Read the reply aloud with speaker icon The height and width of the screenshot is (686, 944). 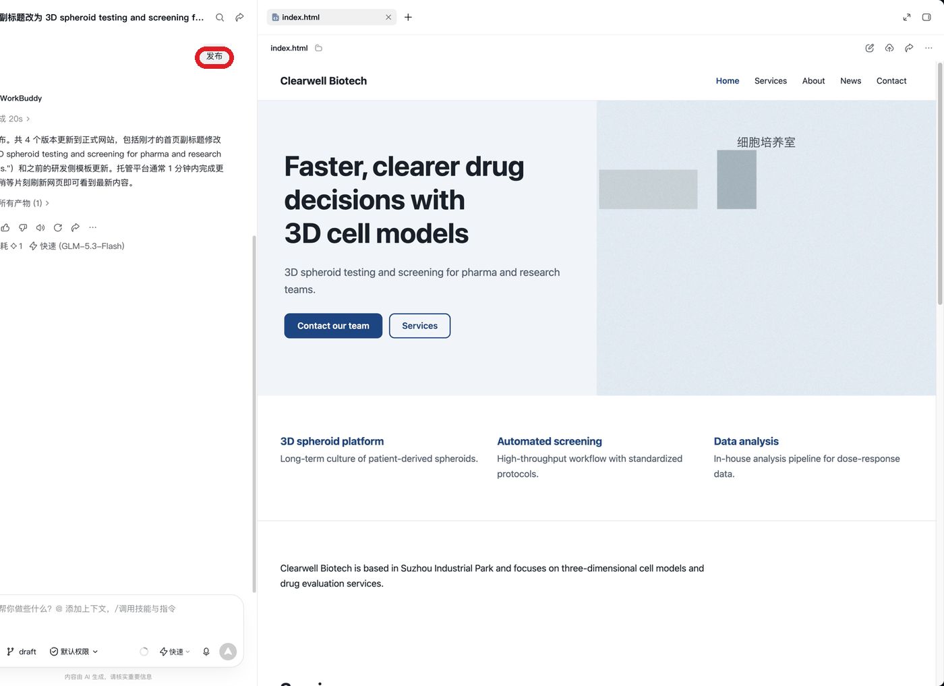click(40, 227)
